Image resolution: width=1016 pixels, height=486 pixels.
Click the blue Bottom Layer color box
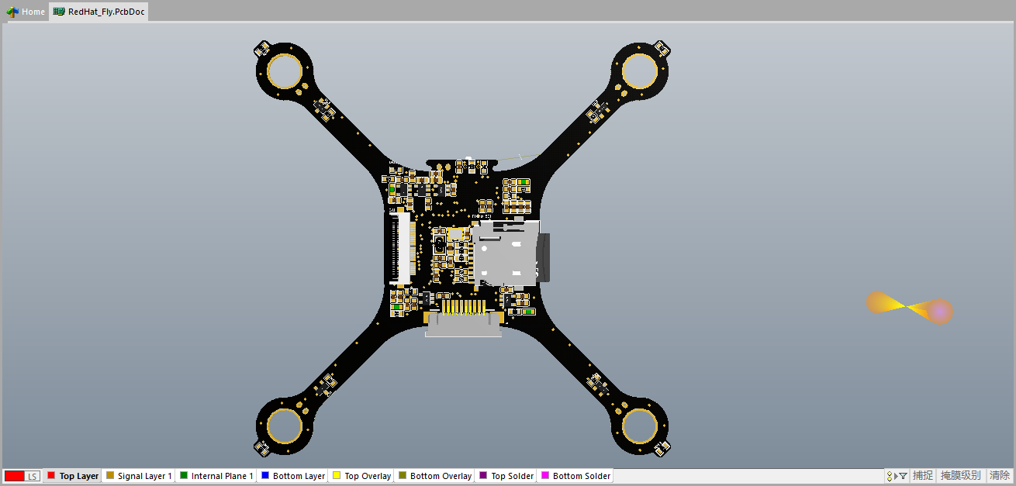(x=265, y=476)
